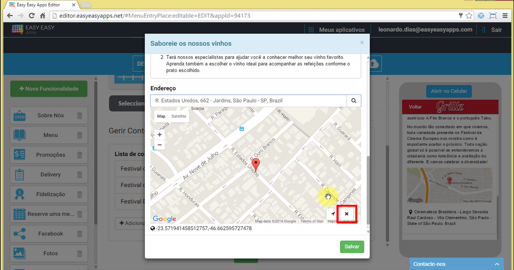
Task: Click the address search magnifier icon
Action: (354, 101)
